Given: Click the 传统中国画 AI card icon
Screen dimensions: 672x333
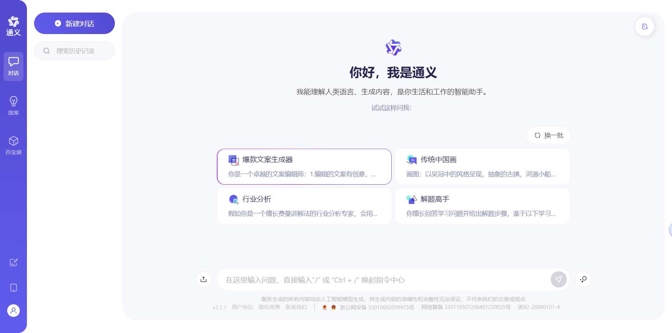Looking at the screenshot, I should [x=412, y=160].
